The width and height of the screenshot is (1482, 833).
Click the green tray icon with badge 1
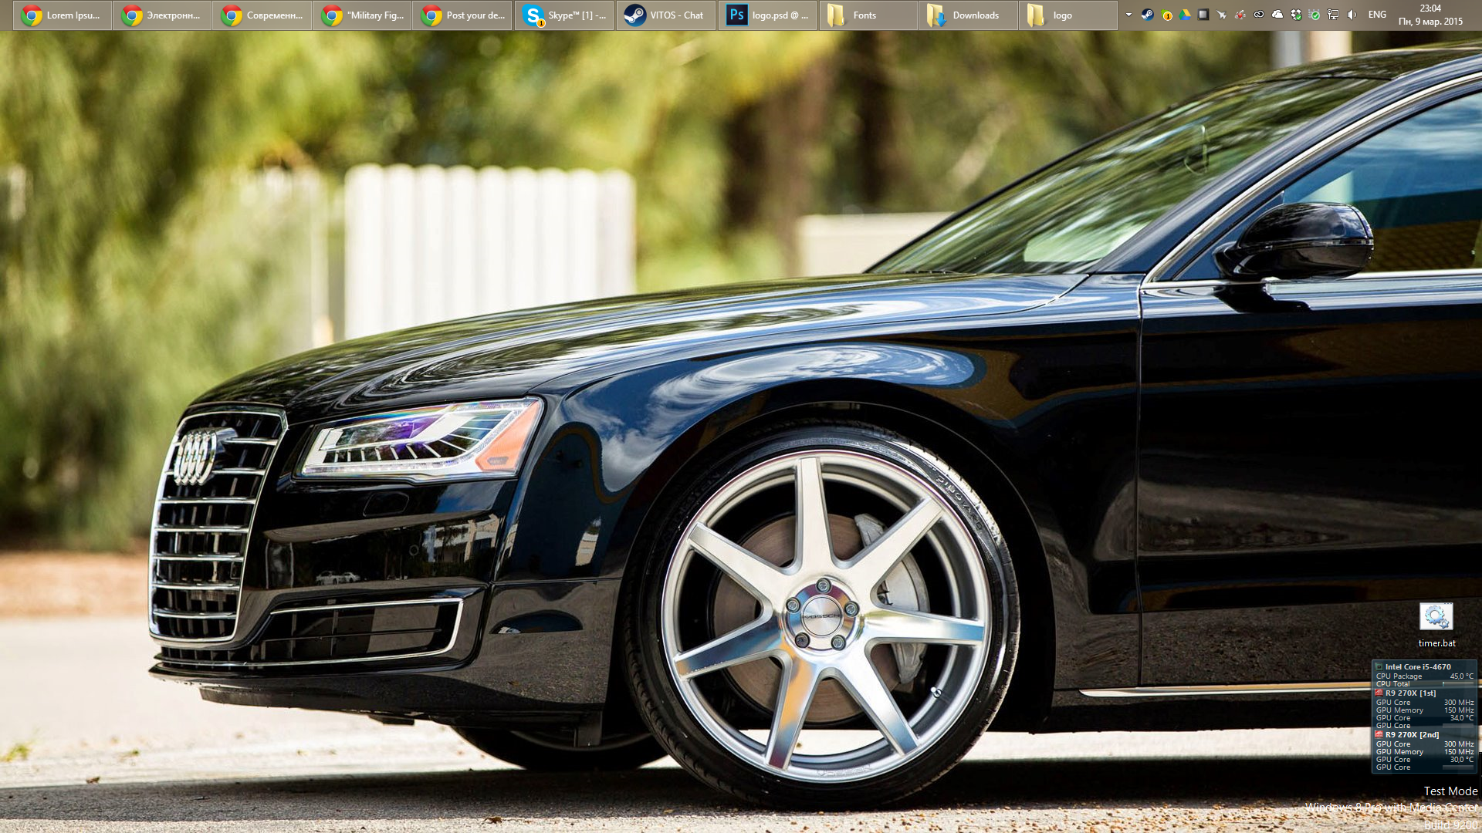(x=1166, y=15)
